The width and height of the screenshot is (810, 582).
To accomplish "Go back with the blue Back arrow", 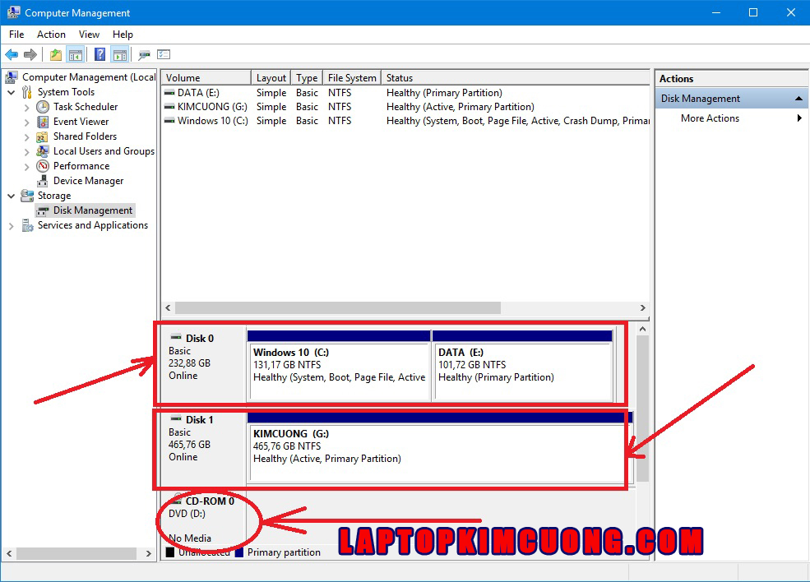I will (12, 54).
